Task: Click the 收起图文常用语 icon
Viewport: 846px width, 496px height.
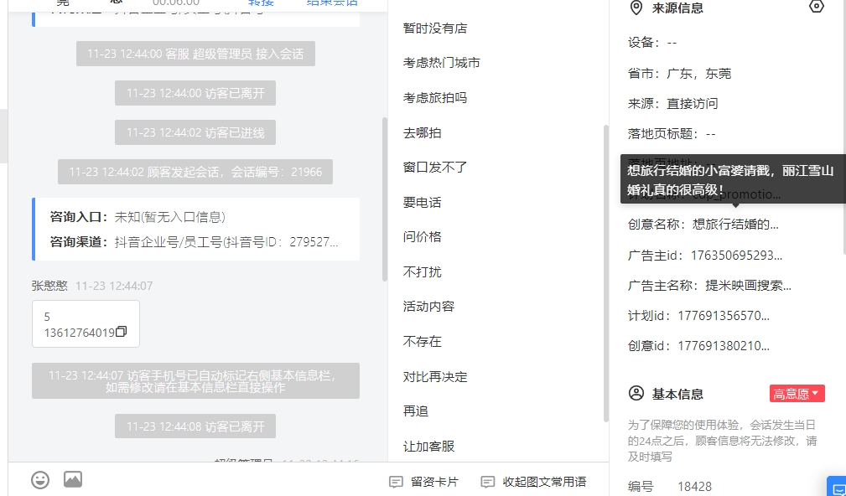Action: pyautogui.click(x=488, y=482)
